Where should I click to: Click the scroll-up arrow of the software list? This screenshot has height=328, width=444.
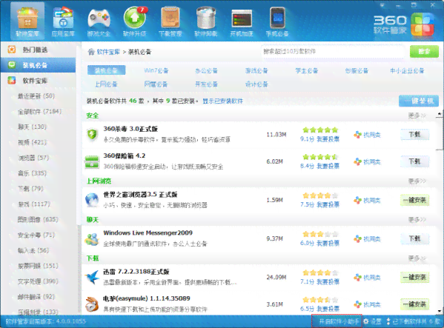tap(440, 114)
